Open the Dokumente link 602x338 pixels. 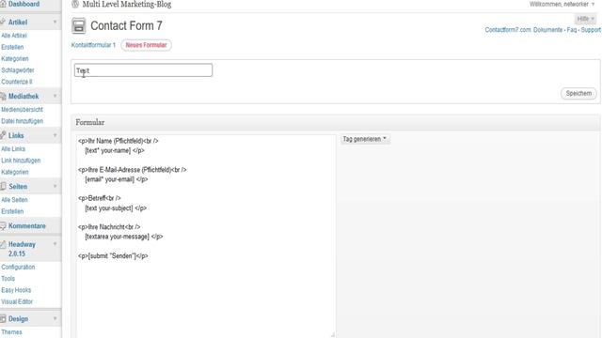[547, 29]
